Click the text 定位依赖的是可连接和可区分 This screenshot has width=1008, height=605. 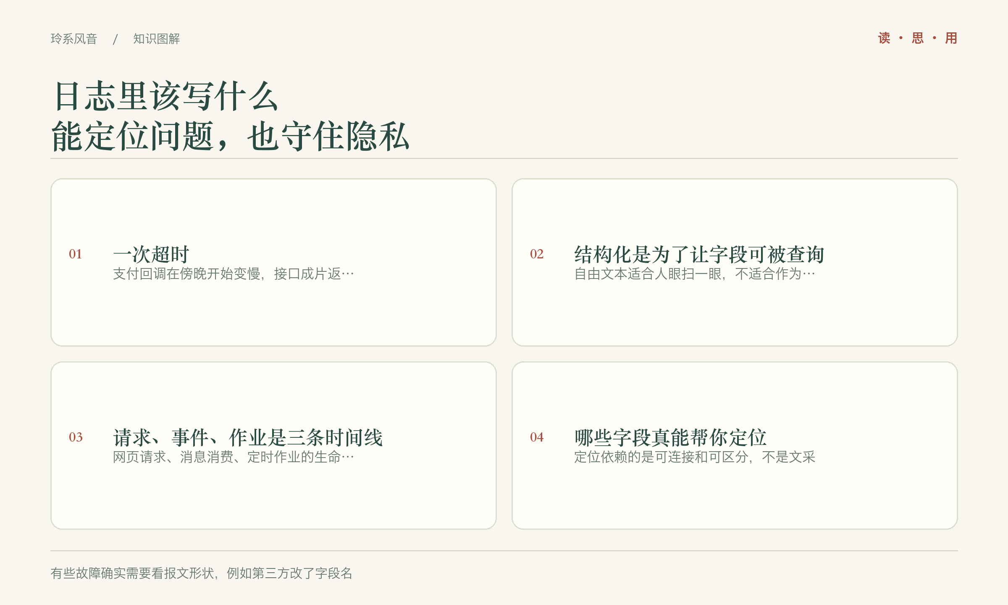661,457
